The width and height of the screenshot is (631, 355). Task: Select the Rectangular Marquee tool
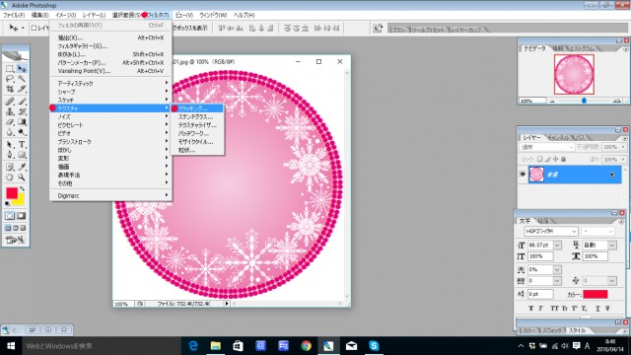(x=10, y=69)
